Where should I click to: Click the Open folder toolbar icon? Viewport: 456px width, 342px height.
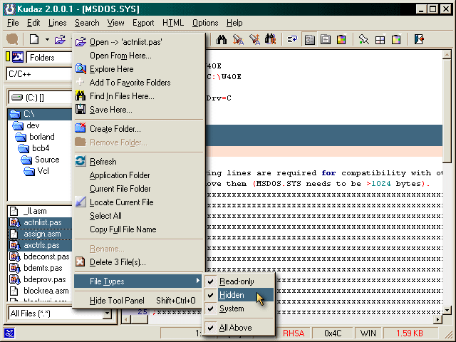[x=60, y=39]
